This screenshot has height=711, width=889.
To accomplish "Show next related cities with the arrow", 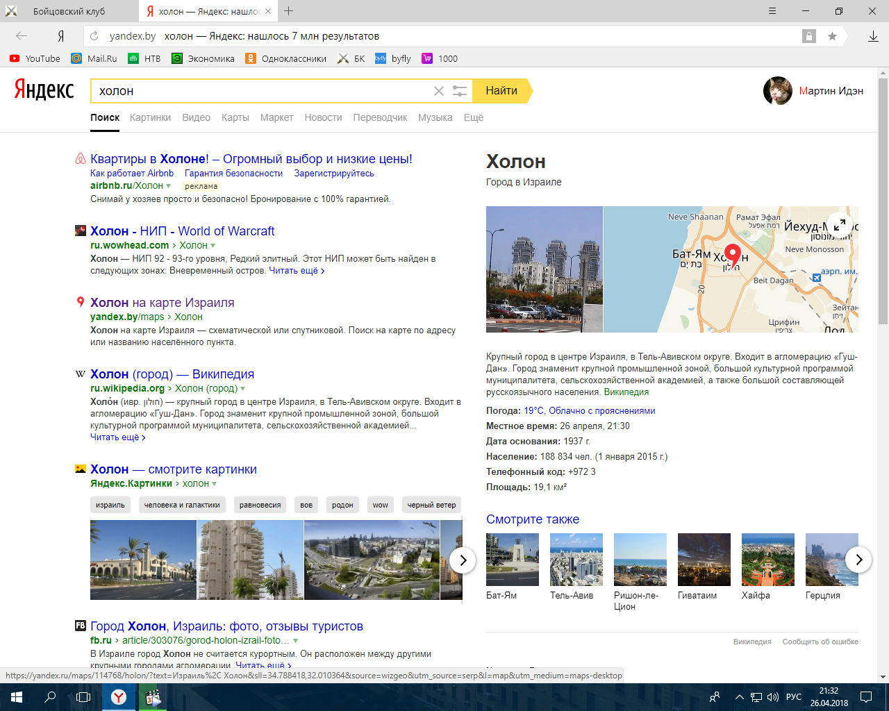I will [858, 560].
